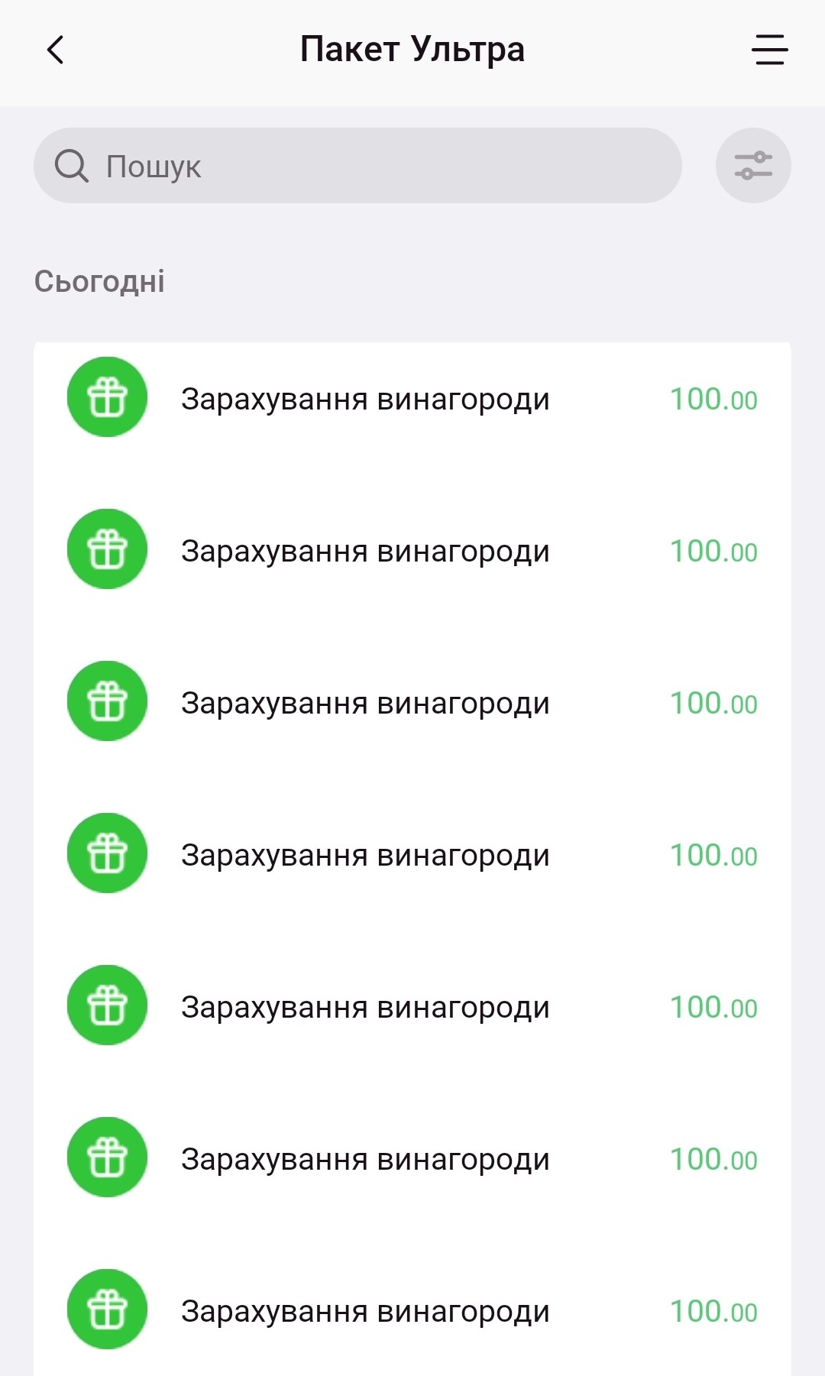Image resolution: width=825 pixels, height=1376 pixels.
Task: Open seventh Зарахування винагороди entry text
Action: click(365, 1312)
